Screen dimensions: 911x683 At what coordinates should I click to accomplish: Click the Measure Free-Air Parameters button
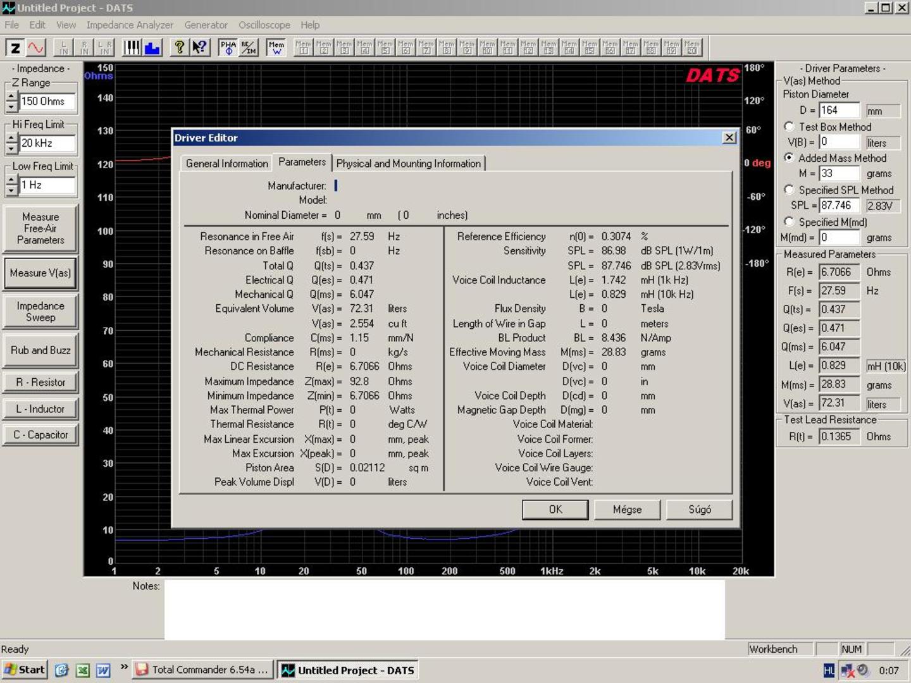pyautogui.click(x=40, y=228)
